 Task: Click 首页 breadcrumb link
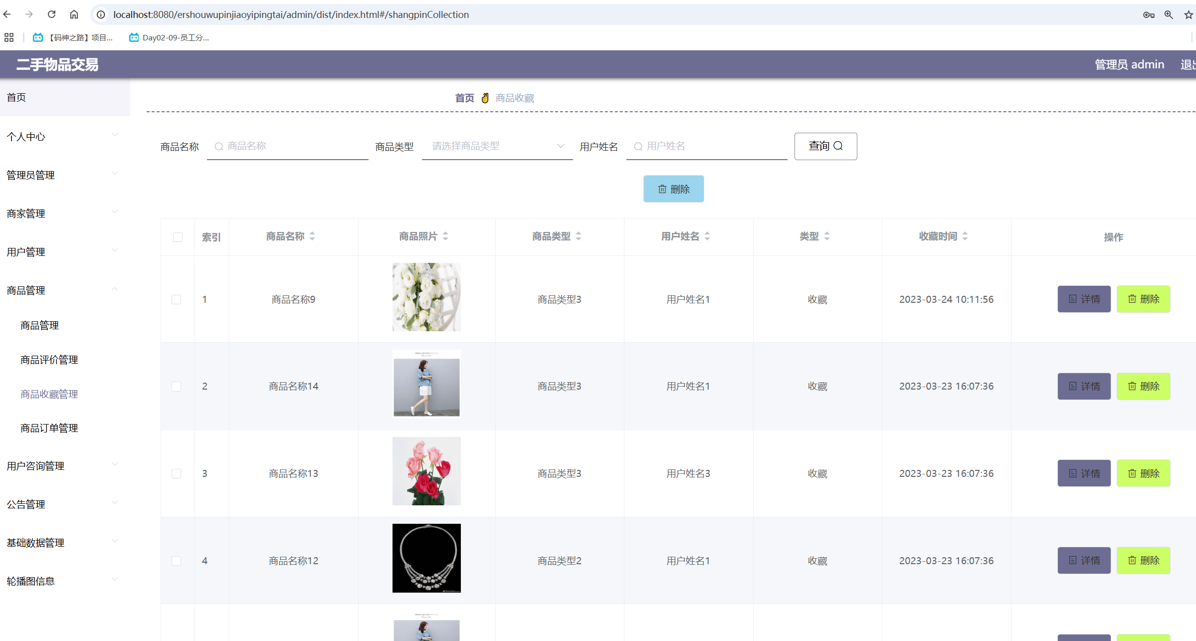(464, 98)
